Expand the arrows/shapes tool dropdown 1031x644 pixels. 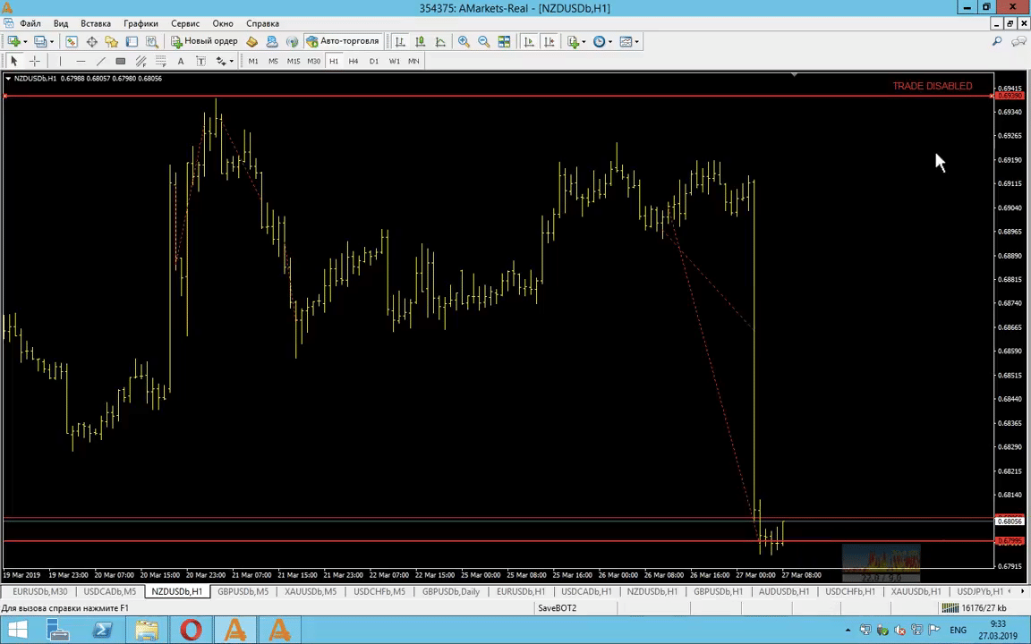(x=232, y=62)
